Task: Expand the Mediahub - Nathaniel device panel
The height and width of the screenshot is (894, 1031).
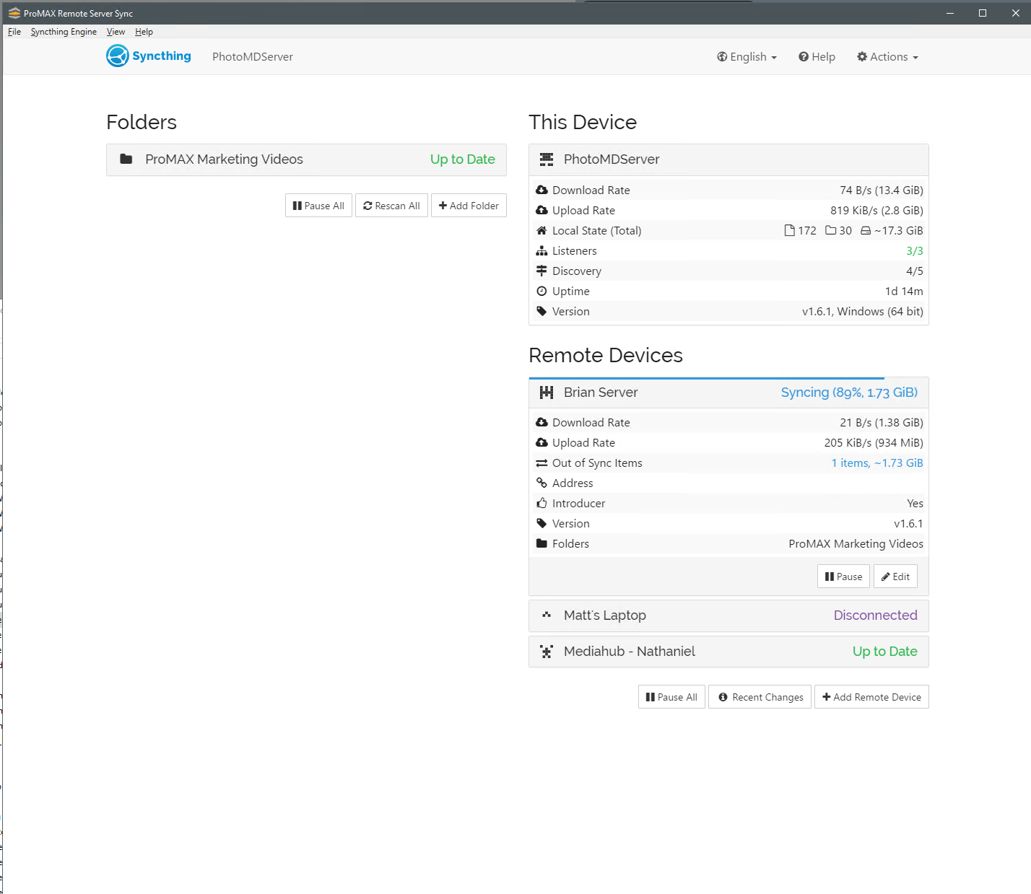Action: pyautogui.click(x=728, y=652)
